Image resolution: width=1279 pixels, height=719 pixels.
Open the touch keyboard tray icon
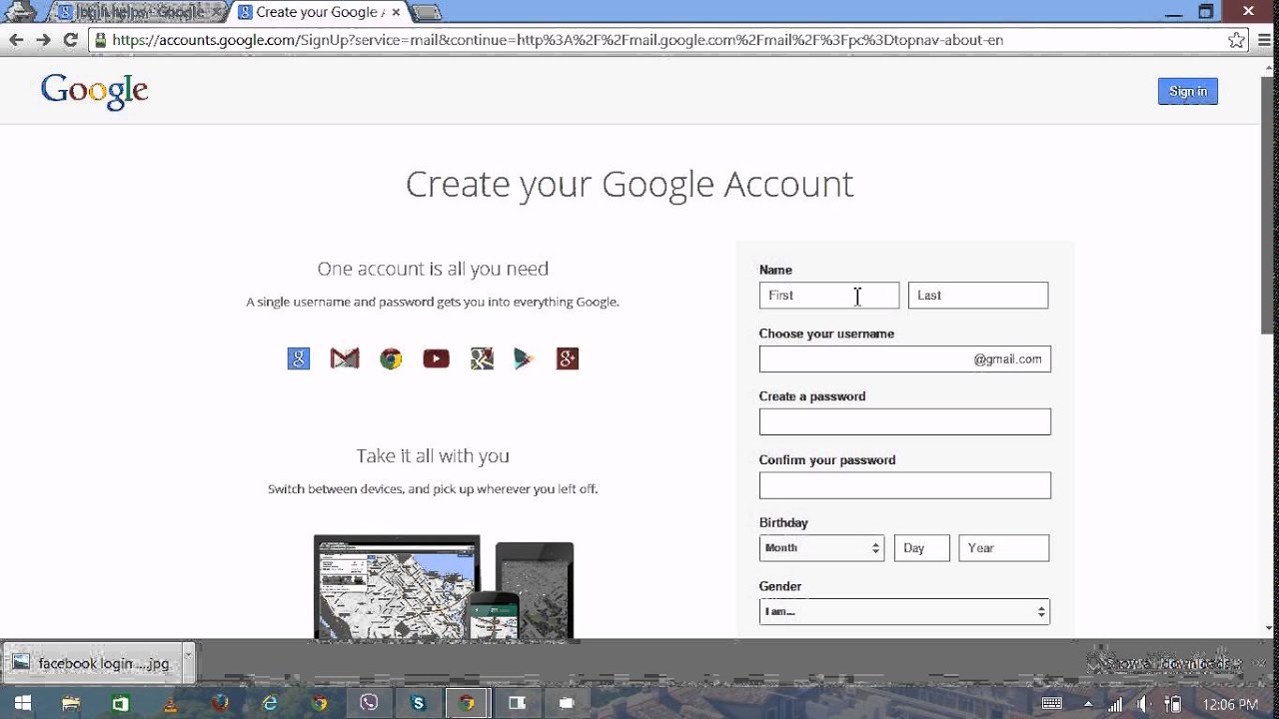[1051, 704]
